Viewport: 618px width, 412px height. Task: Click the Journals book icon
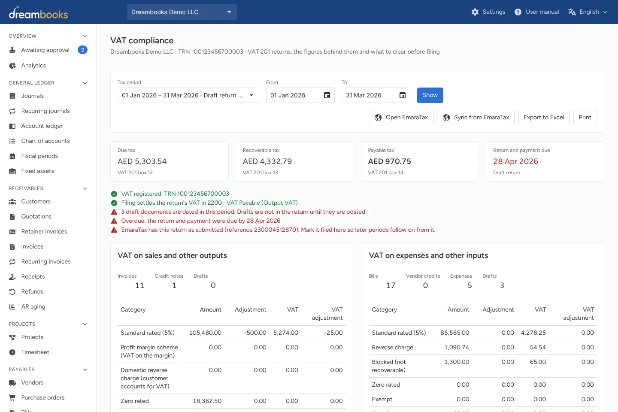point(12,96)
